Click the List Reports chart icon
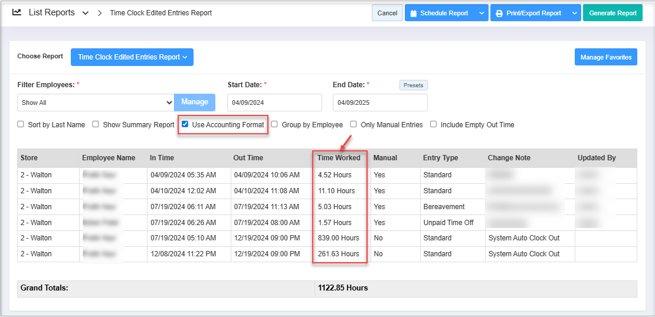Viewport: 655px width, 317px height. pos(17,12)
